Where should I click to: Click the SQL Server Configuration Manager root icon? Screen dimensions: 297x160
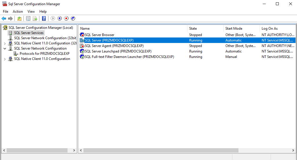(5, 28)
